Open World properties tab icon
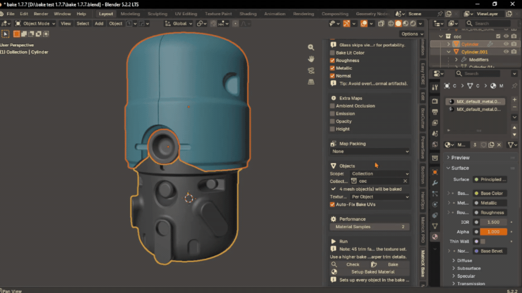The width and height of the screenshot is (522, 293). 435,145
